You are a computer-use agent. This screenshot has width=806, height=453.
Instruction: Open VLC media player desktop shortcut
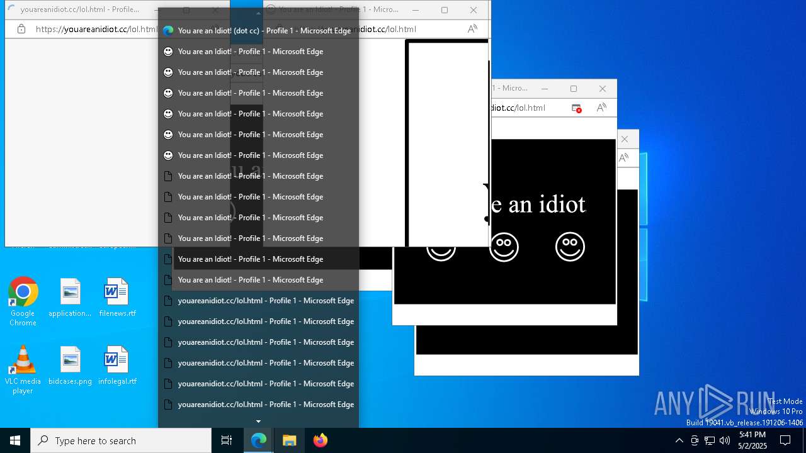pyautogui.click(x=23, y=370)
